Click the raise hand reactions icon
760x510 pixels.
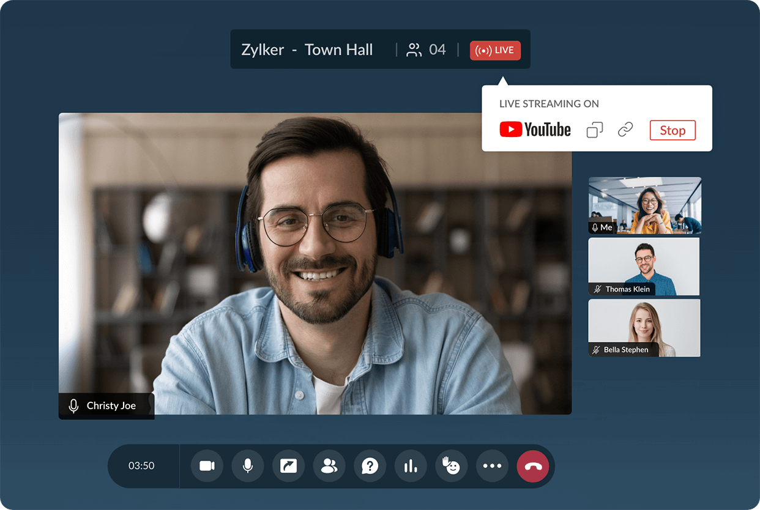coord(451,466)
